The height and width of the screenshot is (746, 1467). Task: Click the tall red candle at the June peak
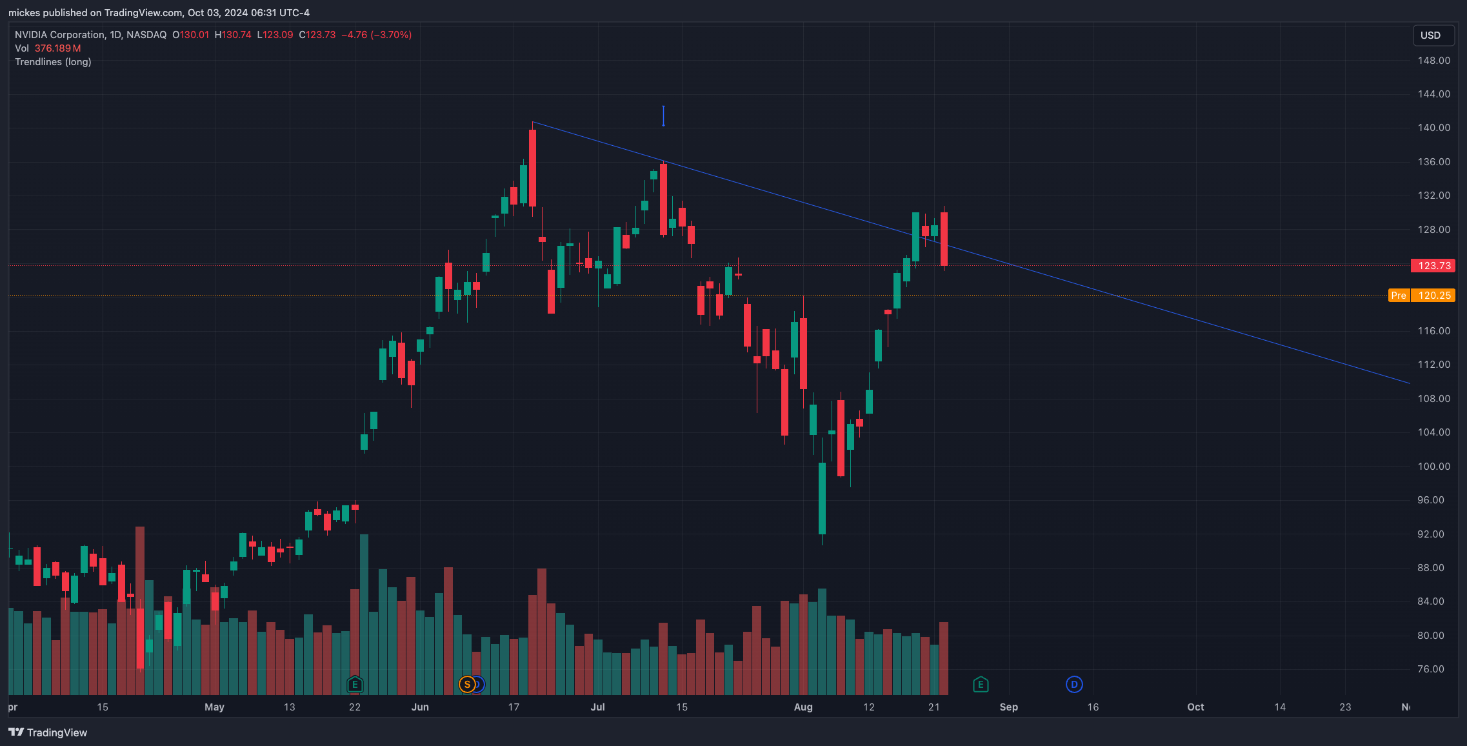point(532,168)
